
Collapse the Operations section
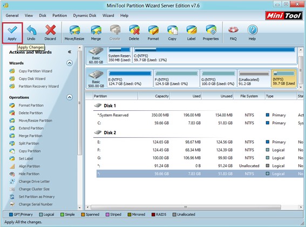tap(70, 97)
